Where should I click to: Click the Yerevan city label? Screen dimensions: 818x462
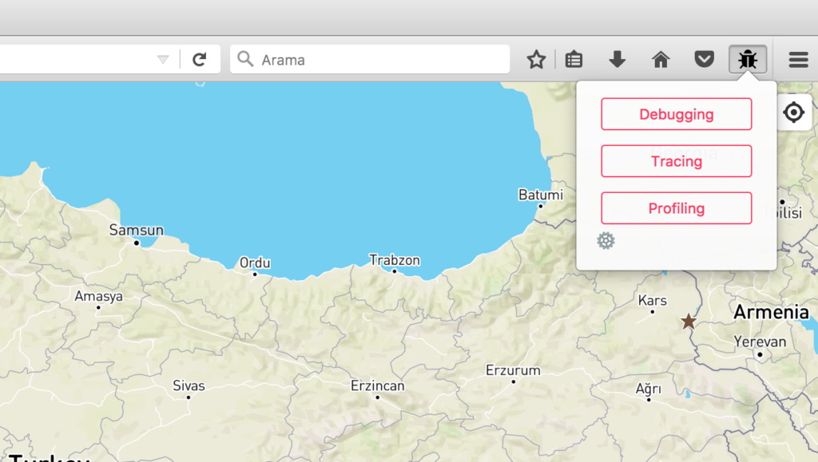760,342
